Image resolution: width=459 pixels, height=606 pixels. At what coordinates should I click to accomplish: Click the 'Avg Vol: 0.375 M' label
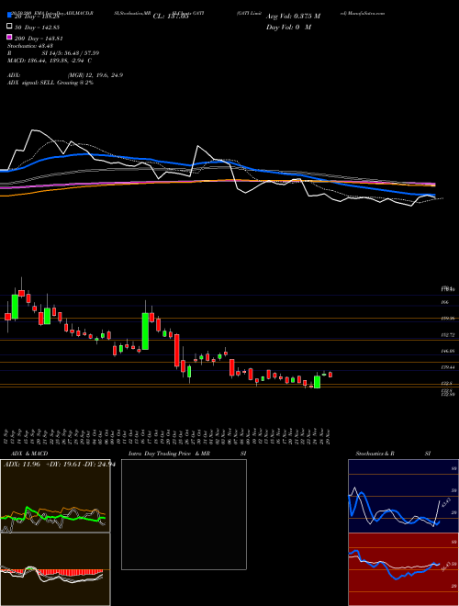click(x=293, y=17)
